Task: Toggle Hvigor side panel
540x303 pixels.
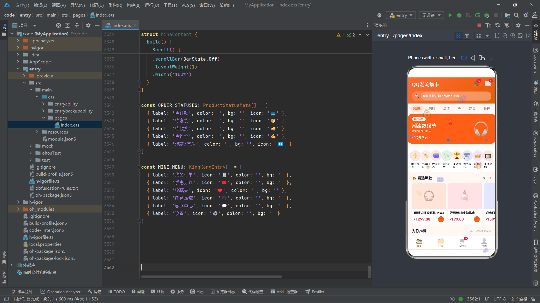Action: 536,176
